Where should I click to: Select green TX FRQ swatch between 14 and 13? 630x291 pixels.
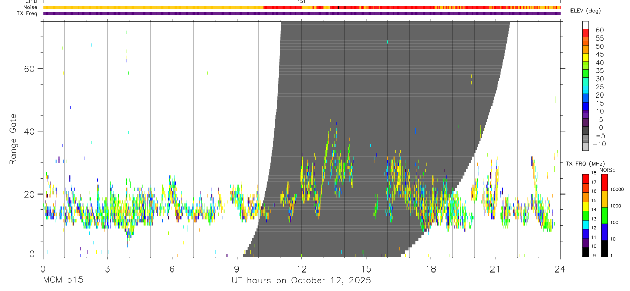click(586, 215)
